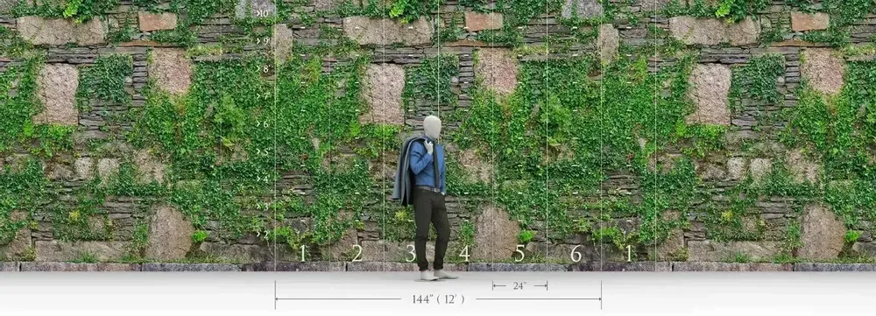
Task: Click the mannequin figure in blue shirt
Action: click(426, 198)
